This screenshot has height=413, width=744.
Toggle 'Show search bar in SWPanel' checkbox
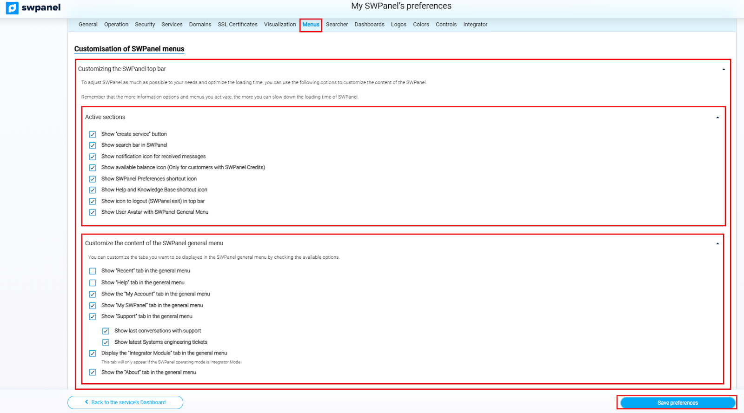(x=93, y=145)
